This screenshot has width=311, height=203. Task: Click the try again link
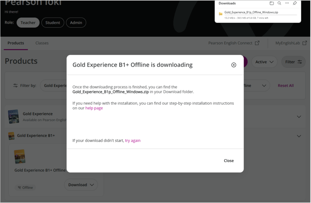133,140
